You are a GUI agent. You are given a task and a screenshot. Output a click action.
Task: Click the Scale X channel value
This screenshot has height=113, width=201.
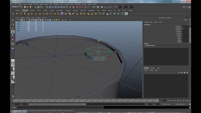[185, 37]
